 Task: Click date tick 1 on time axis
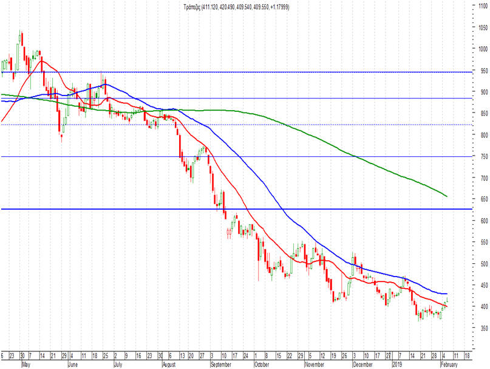256,356
